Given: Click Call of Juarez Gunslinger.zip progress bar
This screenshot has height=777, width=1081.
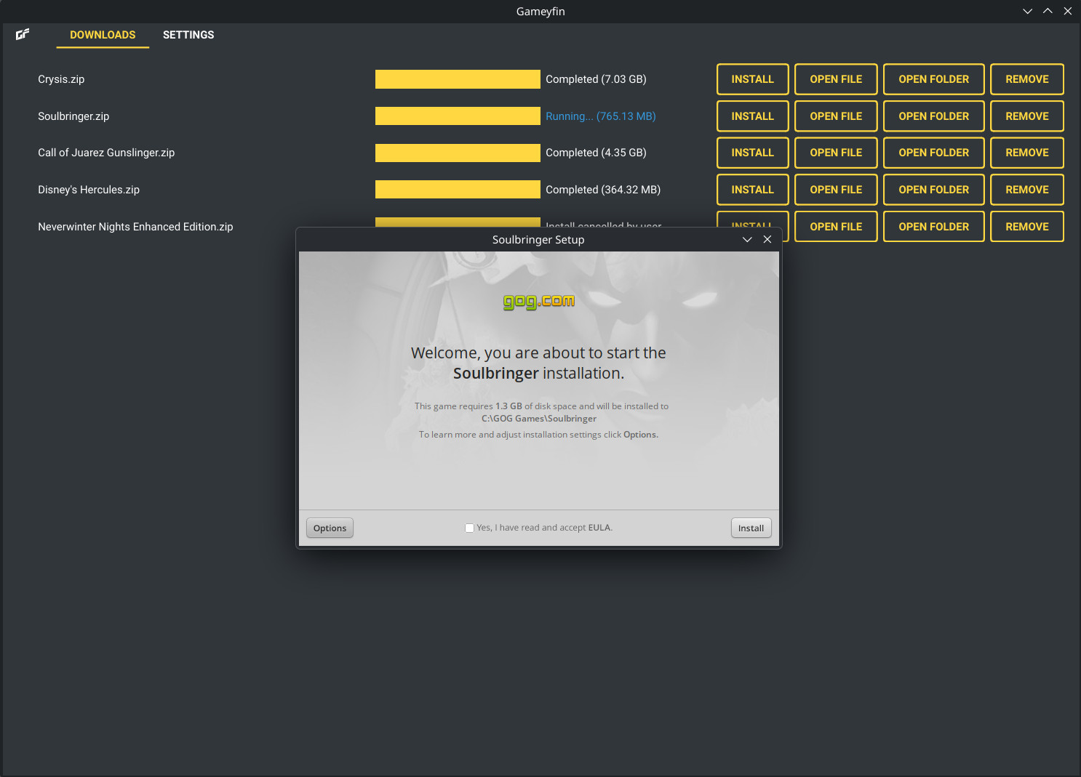Looking at the screenshot, I should 458,153.
